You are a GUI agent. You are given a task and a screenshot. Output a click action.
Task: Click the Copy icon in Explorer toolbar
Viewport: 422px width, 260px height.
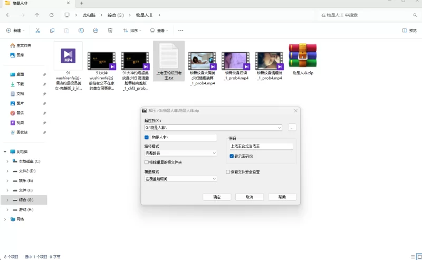52,31
